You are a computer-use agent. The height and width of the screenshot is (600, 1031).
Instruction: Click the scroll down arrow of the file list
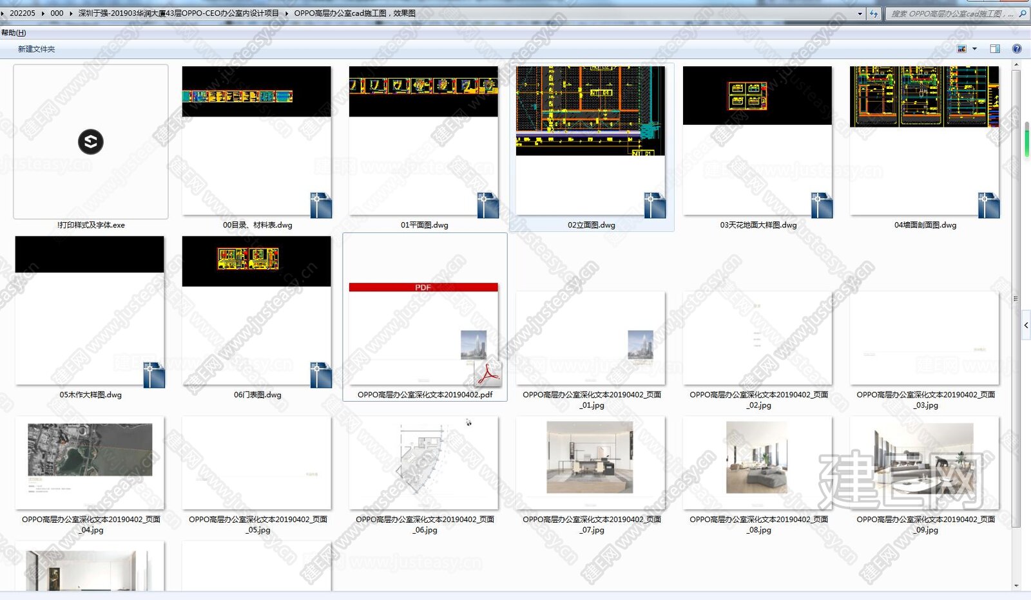click(1017, 586)
